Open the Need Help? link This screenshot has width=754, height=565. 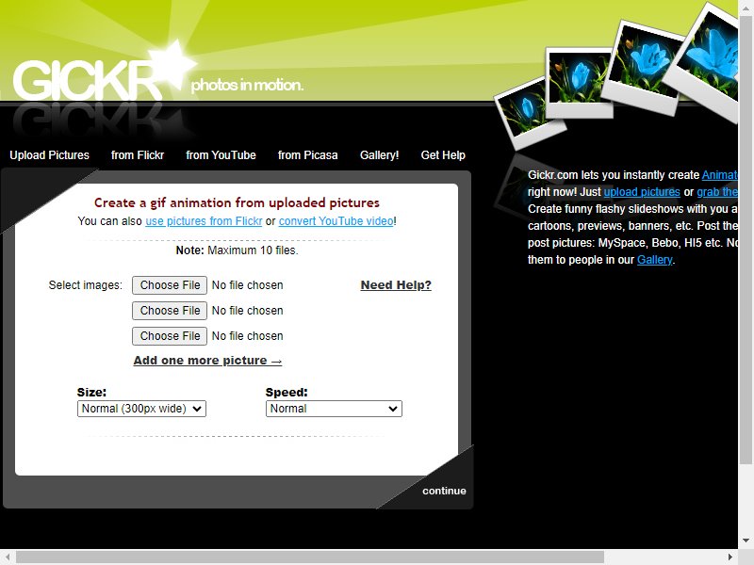(396, 285)
